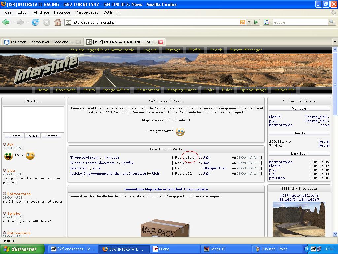Click the Logout link
This screenshot has width=338, height=254.
(x=150, y=50)
